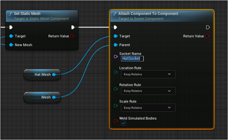Click Weld Simulated Bodies red pin

click(116, 121)
